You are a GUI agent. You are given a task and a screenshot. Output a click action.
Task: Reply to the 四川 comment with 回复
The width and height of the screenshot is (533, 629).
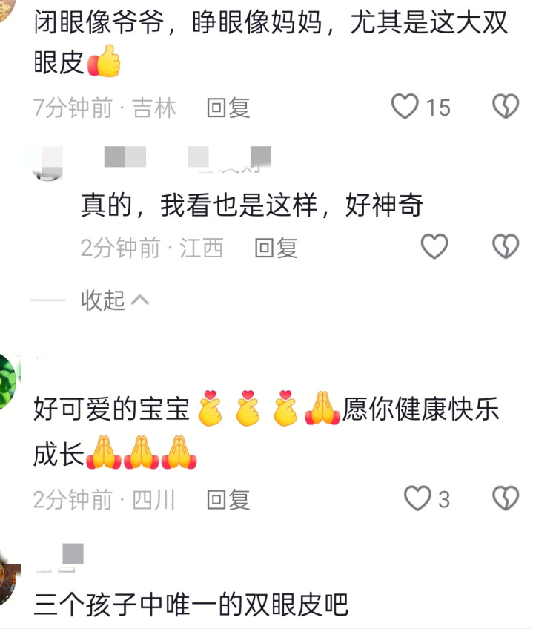[x=228, y=499]
